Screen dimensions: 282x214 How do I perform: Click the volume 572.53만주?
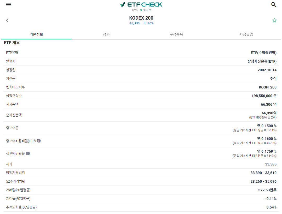tap(267, 190)
